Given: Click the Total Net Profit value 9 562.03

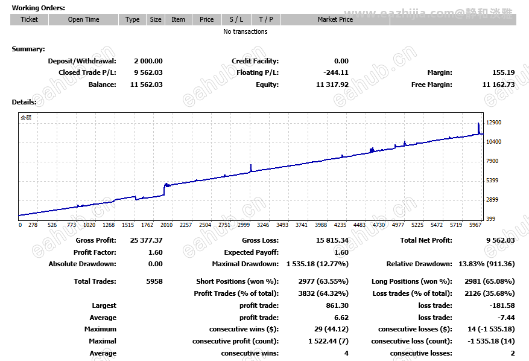Looking at the screenshot, I should (501, 240).
